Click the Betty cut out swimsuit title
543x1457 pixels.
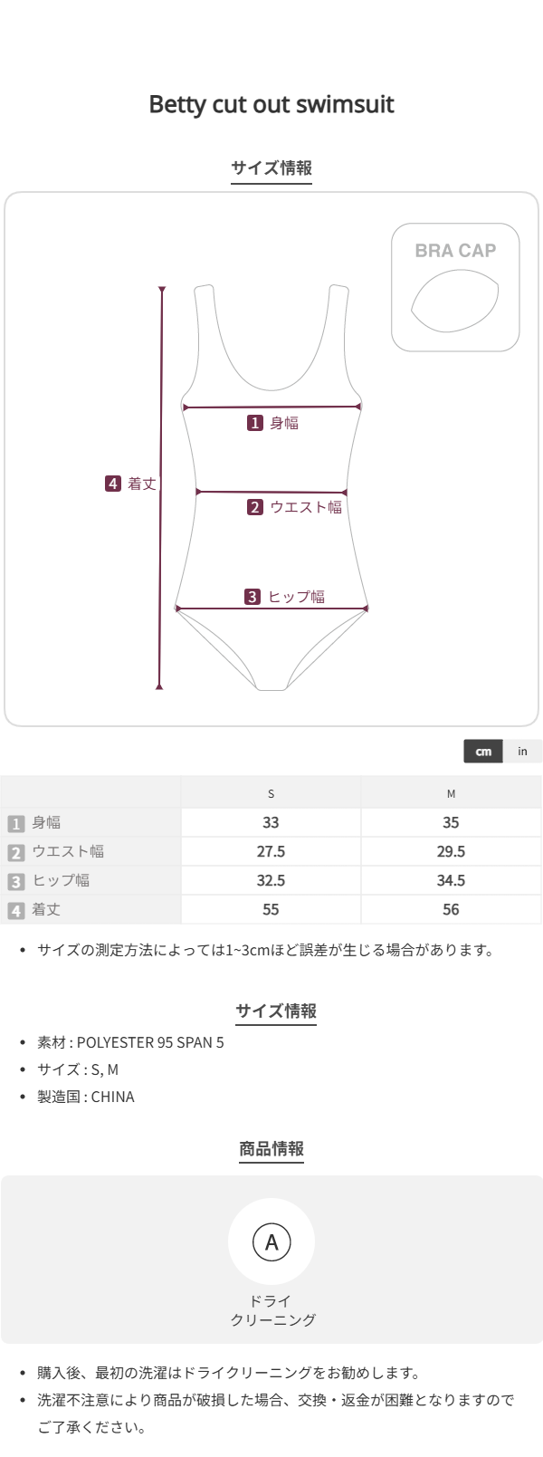[x=271, y=104]
